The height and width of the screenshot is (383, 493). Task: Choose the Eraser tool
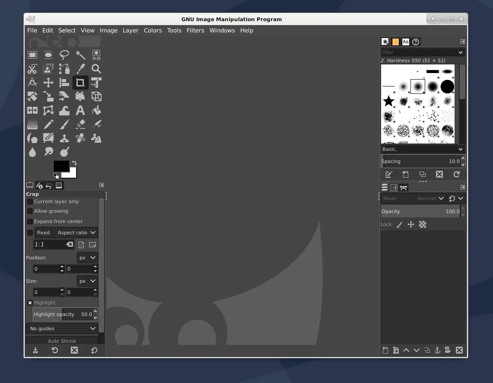coord(80,124)
